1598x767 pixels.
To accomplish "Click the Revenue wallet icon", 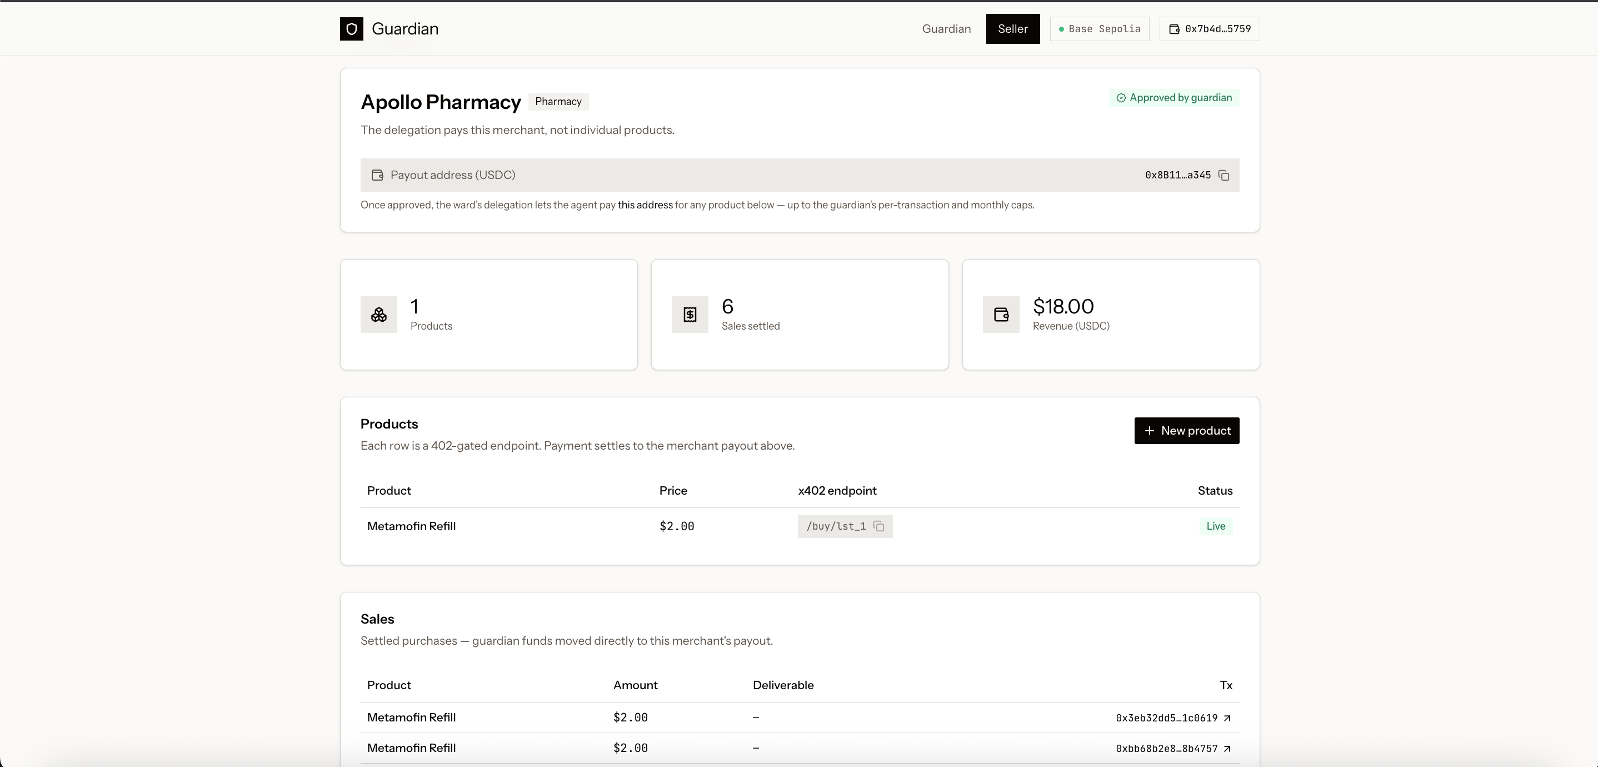I will pos(1001,315).
